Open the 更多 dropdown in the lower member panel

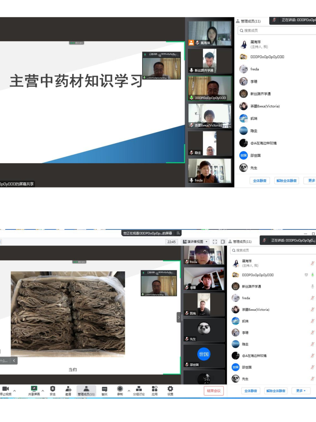(x=300, y=391)
